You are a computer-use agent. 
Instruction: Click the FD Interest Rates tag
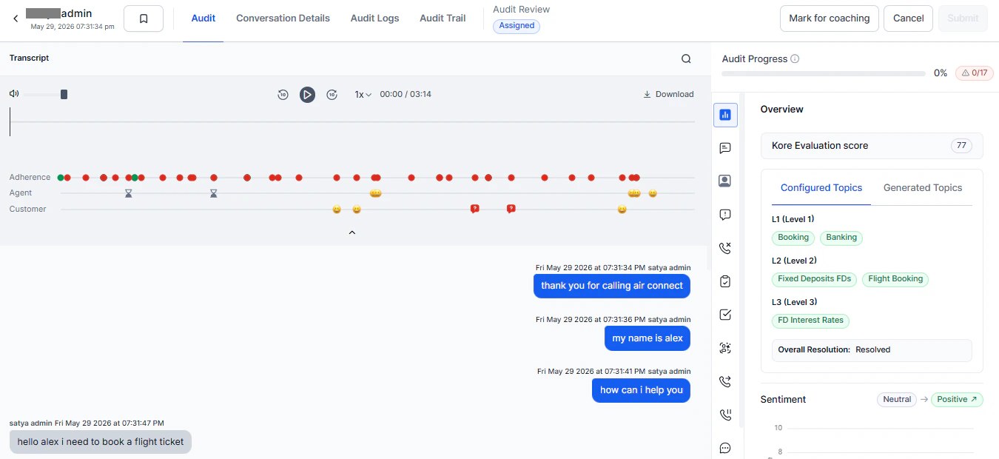click(810, 321)
